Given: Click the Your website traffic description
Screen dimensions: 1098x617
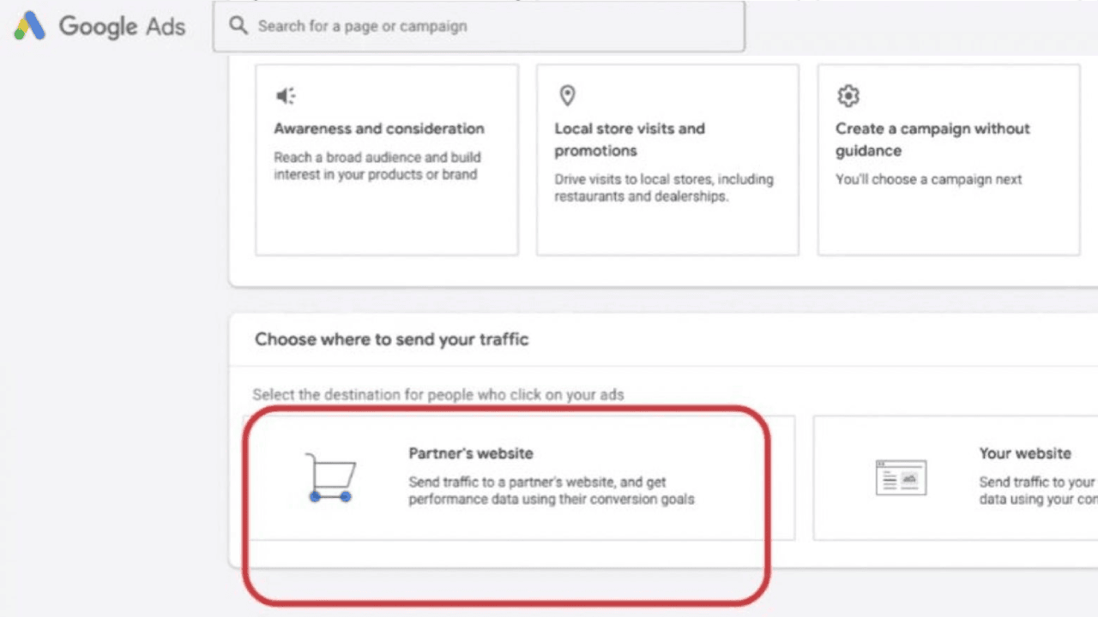Looking at the screenshot, I should coord(1038,490).
